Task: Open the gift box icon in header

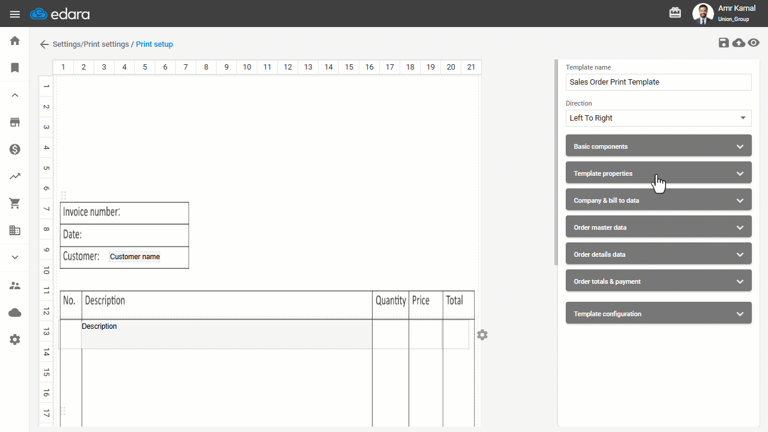Action: click(675, 13)
